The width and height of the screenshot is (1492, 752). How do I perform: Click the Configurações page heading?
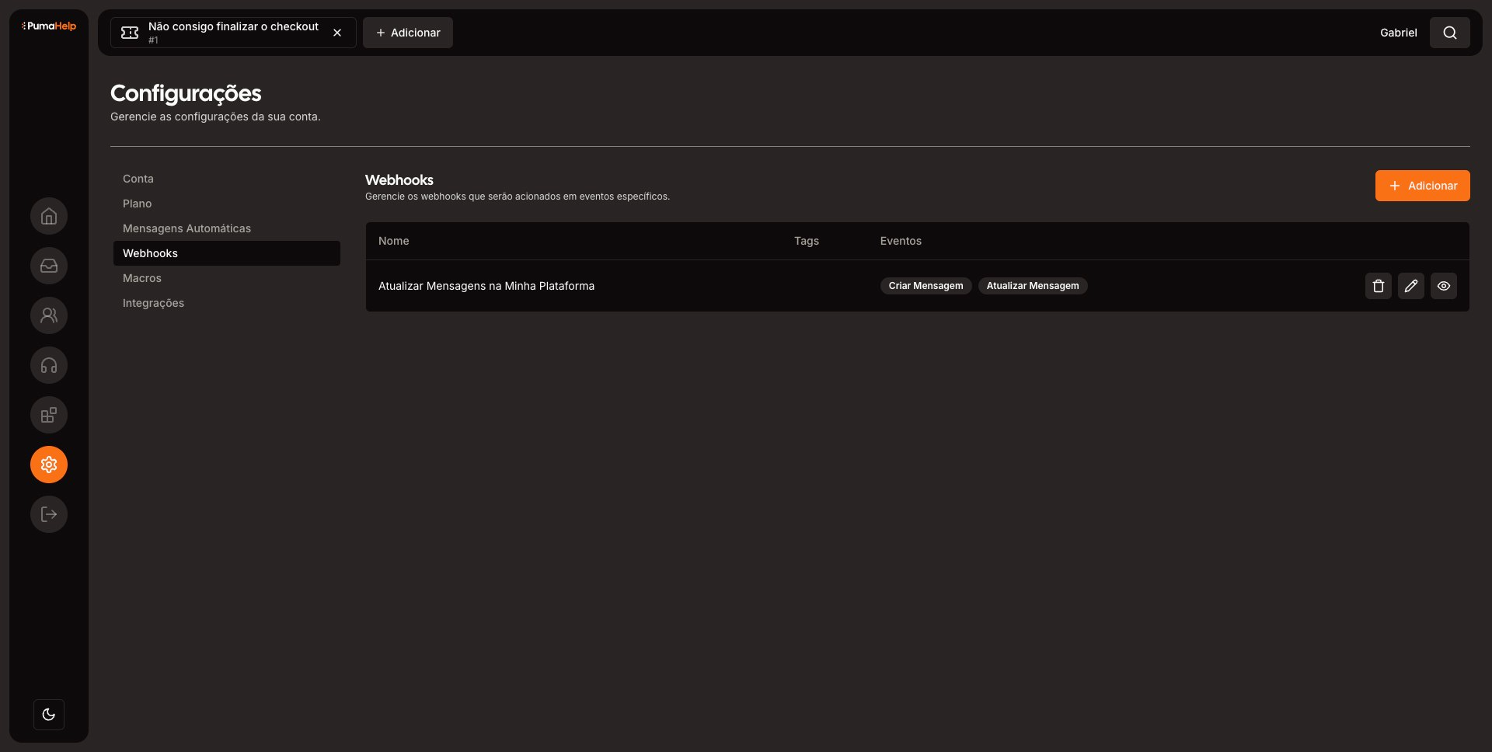[x=186, y=93]
